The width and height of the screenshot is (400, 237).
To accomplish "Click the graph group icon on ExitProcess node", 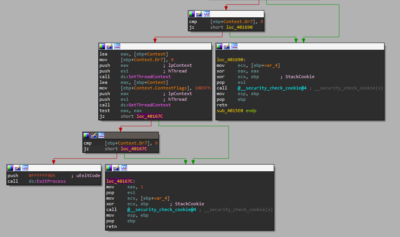I will [25, 168].
